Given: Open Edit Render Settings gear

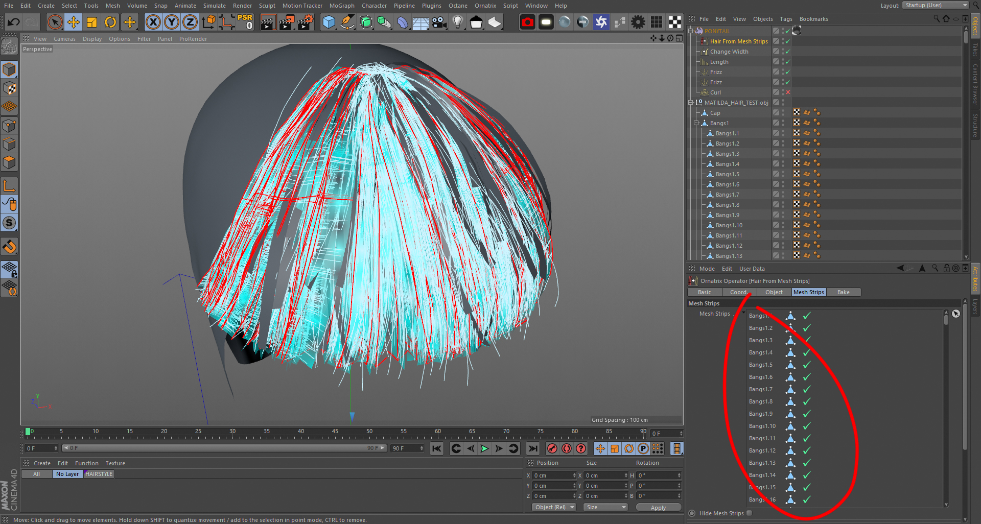Looking at the screenshot, I should [x=305, y=22].
